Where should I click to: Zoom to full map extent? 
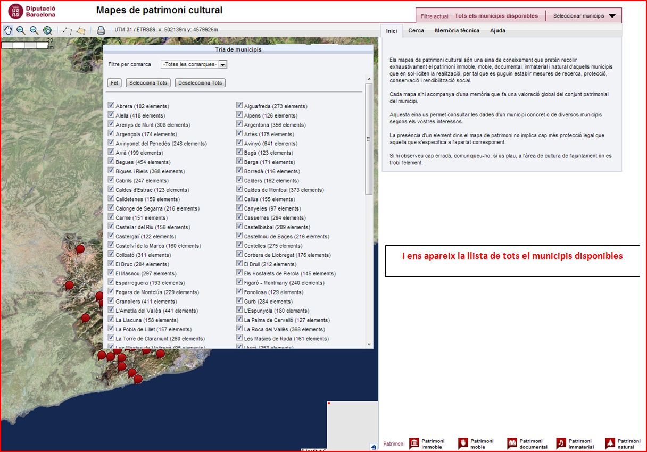[47, 30]
